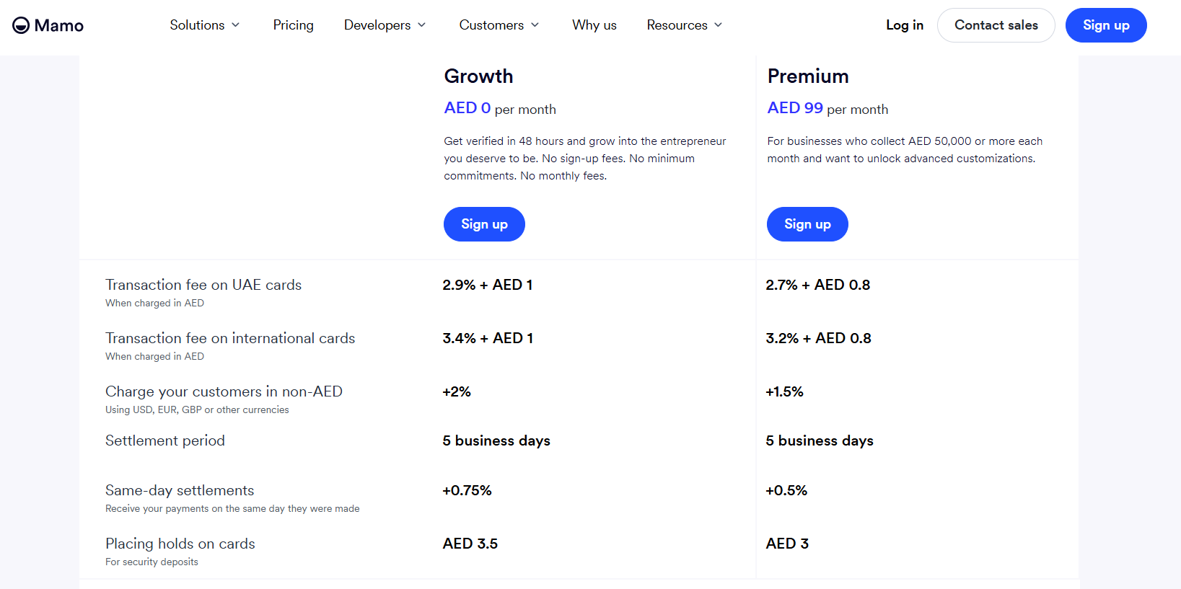Viewport: 1181px width, 589px height.
Task: Click the Mamo brand name text
Action: 59,26
